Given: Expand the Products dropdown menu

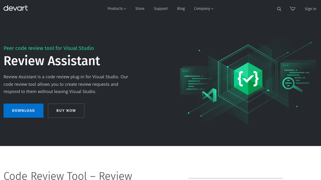Looking at the screenshot, I should (x=117, y=9).
